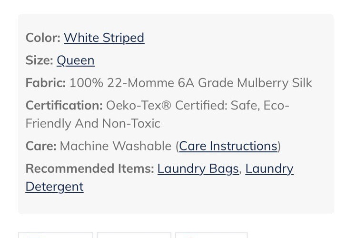
Task: Select the first product box below panel
Action: coord(56,235)
